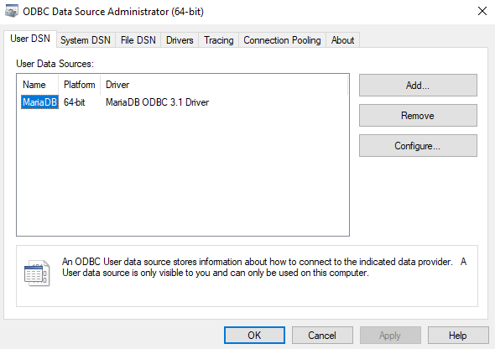The image size is (495, 349).
Task: Open Help for this dialog
Action: (x=458, y=335)
